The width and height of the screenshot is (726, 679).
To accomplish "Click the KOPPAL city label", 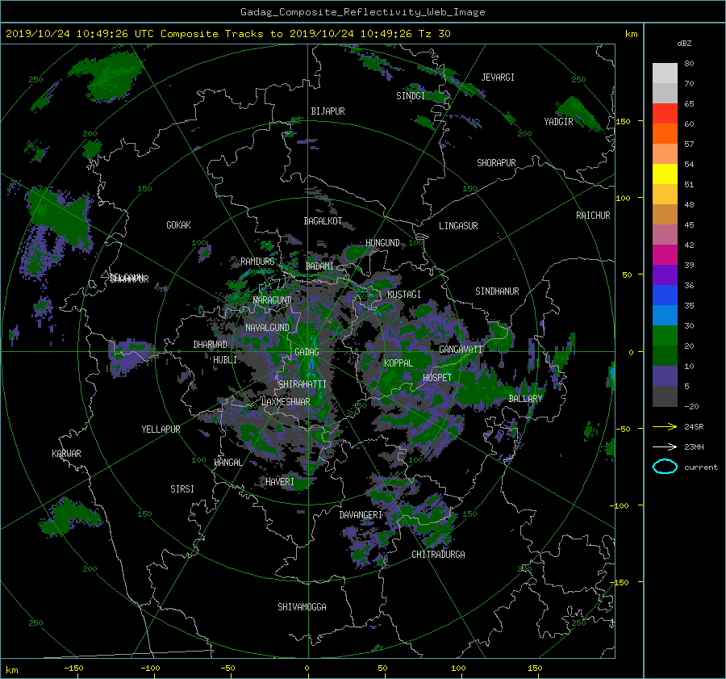I will 398,363.
